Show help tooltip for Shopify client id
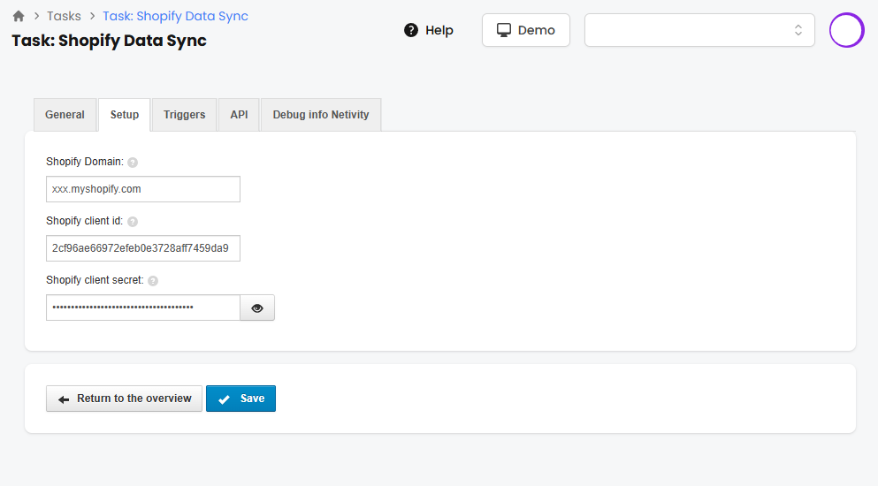The width and height of the screenshot is (878, 486). (133, 222)
